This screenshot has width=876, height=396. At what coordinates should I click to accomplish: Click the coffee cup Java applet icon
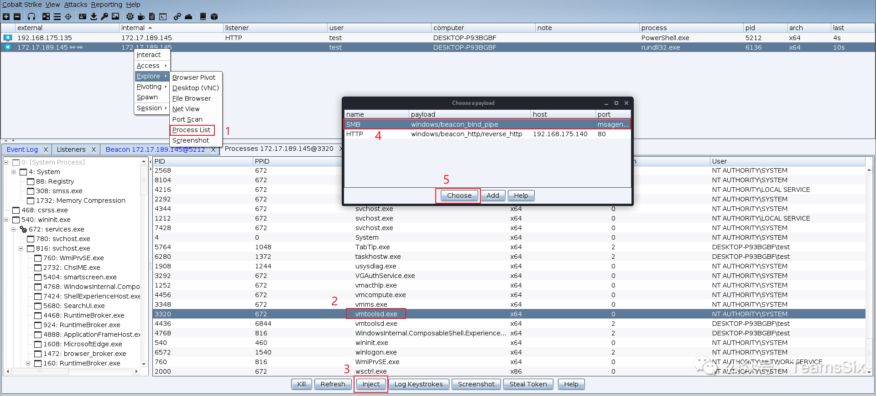[141, 17]
